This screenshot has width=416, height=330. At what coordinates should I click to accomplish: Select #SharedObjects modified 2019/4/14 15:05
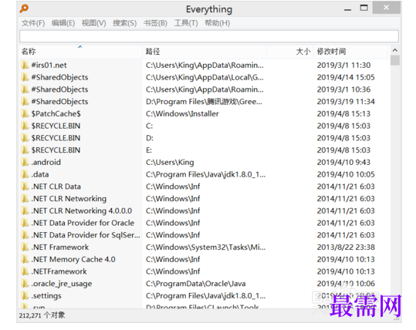coord(59,77)
